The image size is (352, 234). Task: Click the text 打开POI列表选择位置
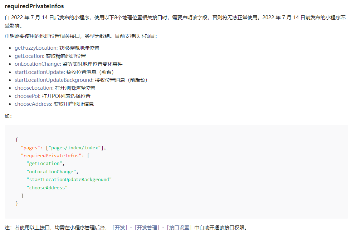(66, 96)
